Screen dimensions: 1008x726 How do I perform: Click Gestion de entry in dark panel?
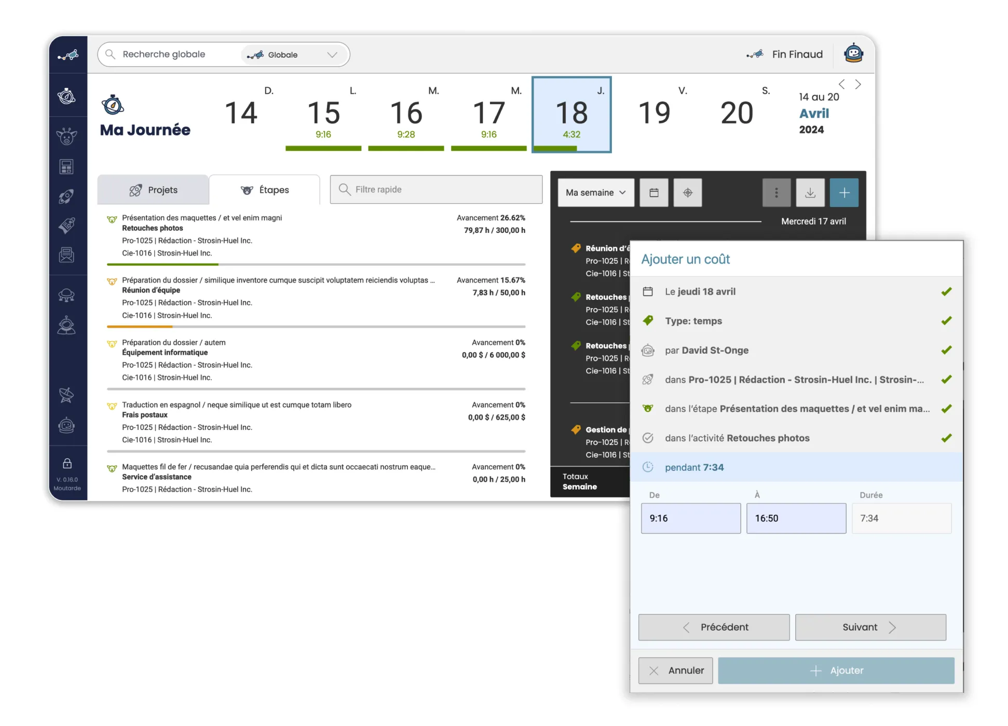coord(600,442)
